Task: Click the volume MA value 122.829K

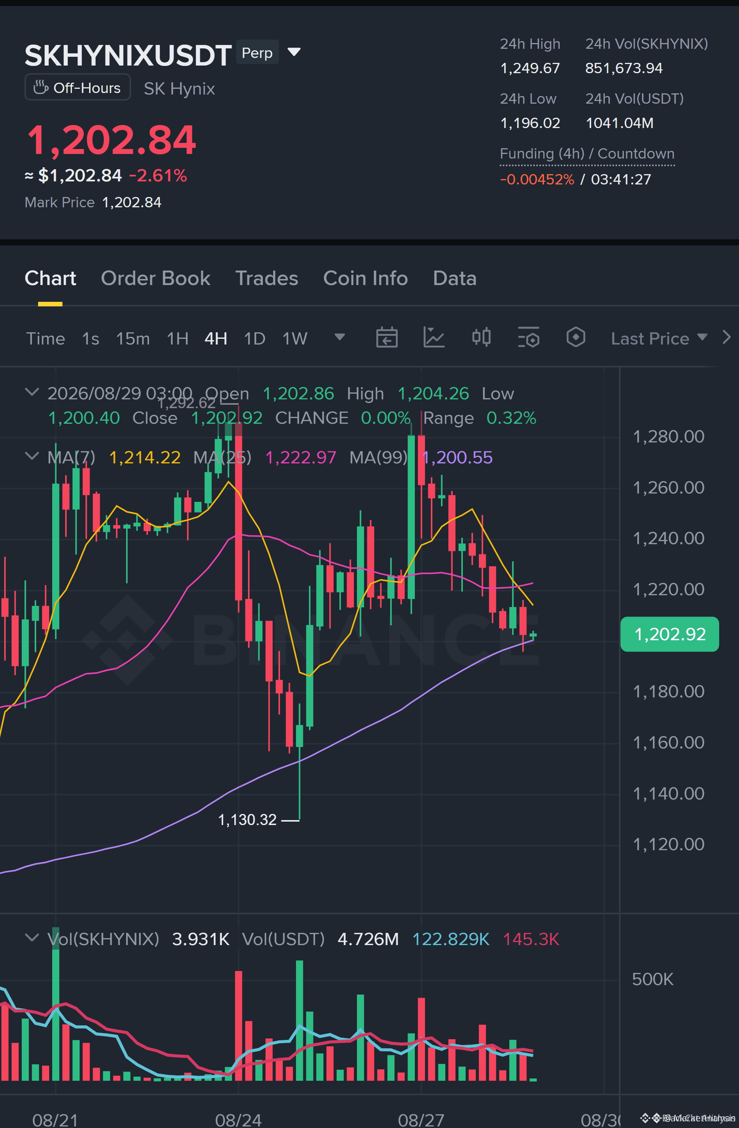Action: tap(451, 939)
